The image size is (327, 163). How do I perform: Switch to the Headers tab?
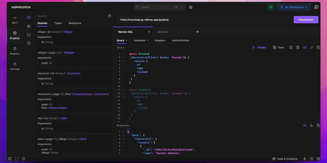click(x=160, y=40)
